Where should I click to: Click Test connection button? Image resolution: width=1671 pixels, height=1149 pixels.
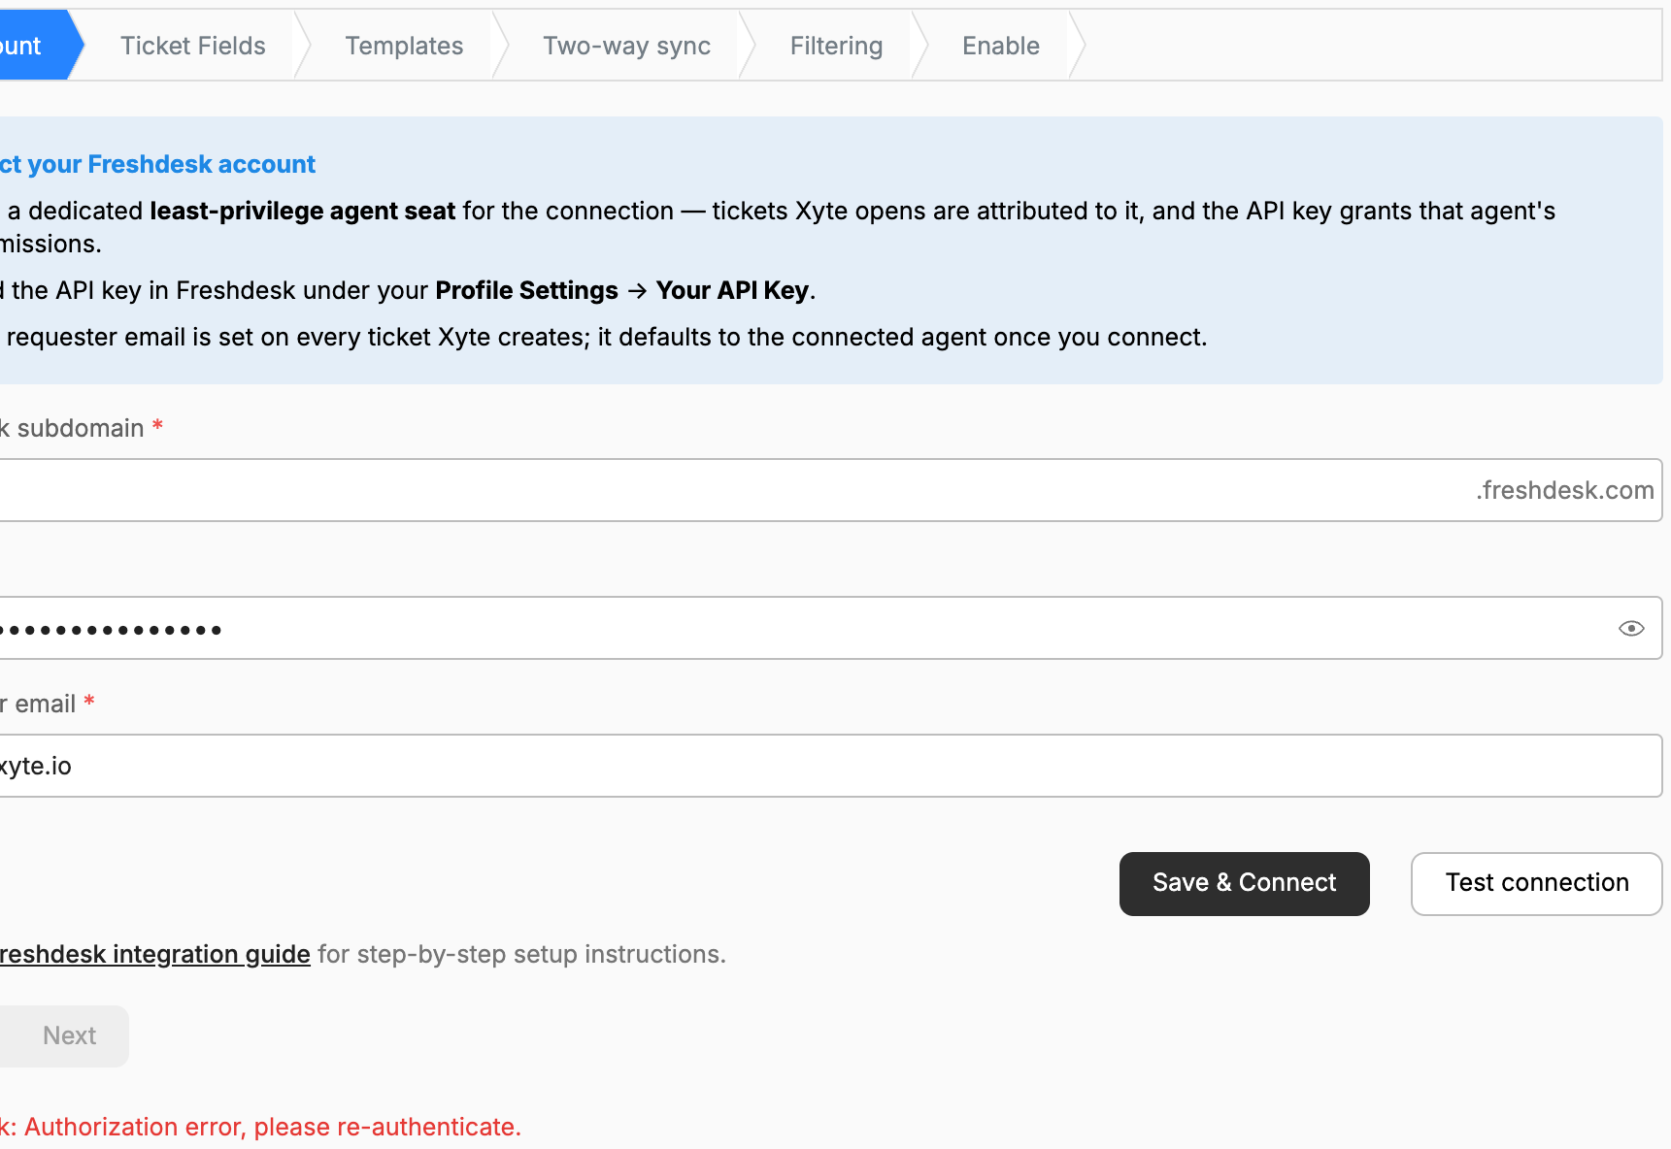1536,883
